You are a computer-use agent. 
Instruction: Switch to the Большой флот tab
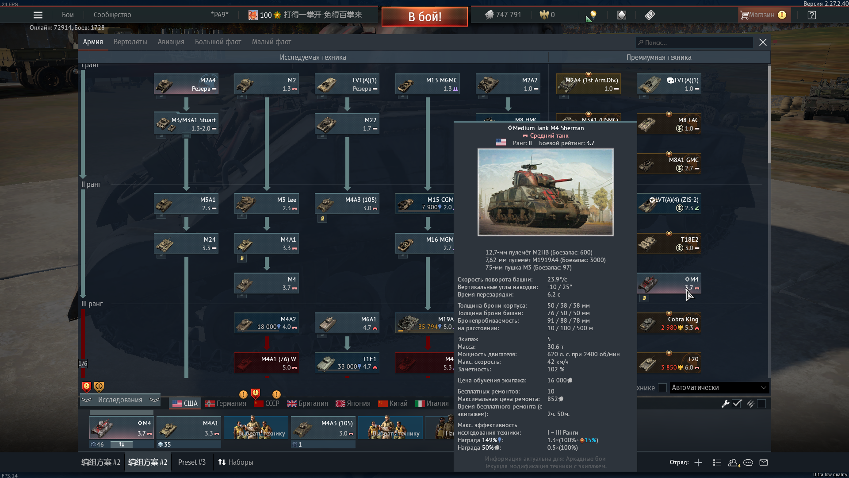218,42
